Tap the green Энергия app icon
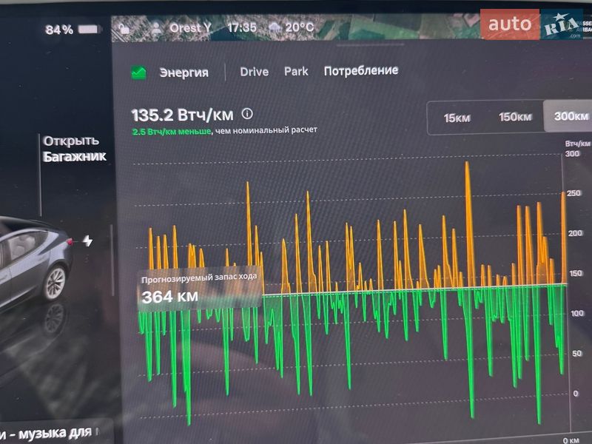 point(138,73)
